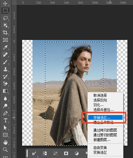
Task: Click the modify selection brush icon in task bar
Action: point(34,154)
